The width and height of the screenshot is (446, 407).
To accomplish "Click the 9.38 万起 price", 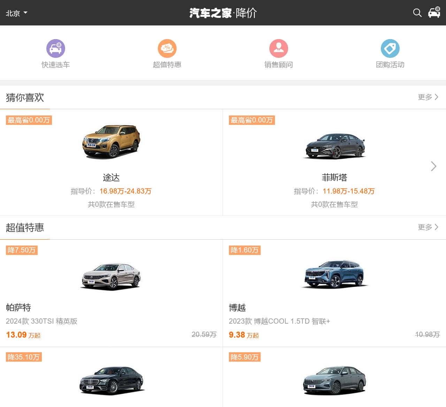I will click(244, 335).
